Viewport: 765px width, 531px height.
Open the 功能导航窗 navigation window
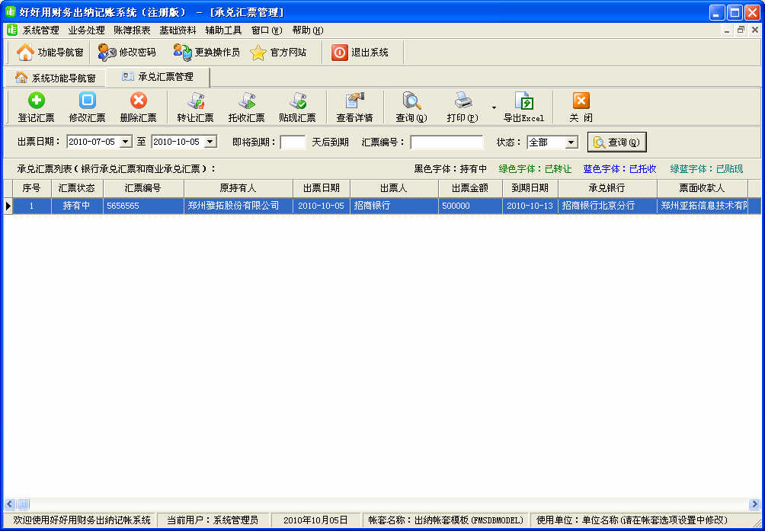50,53
